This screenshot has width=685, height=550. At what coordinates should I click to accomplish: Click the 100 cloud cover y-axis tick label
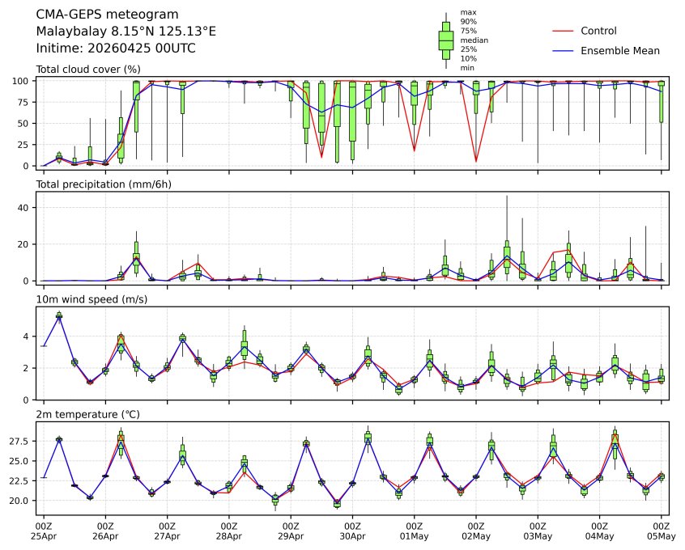[x=22, y=81]
